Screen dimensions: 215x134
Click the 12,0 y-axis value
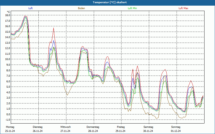tap(8, 48)
